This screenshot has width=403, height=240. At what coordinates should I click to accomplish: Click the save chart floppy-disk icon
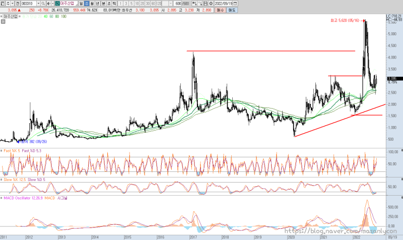pos(206,4)
